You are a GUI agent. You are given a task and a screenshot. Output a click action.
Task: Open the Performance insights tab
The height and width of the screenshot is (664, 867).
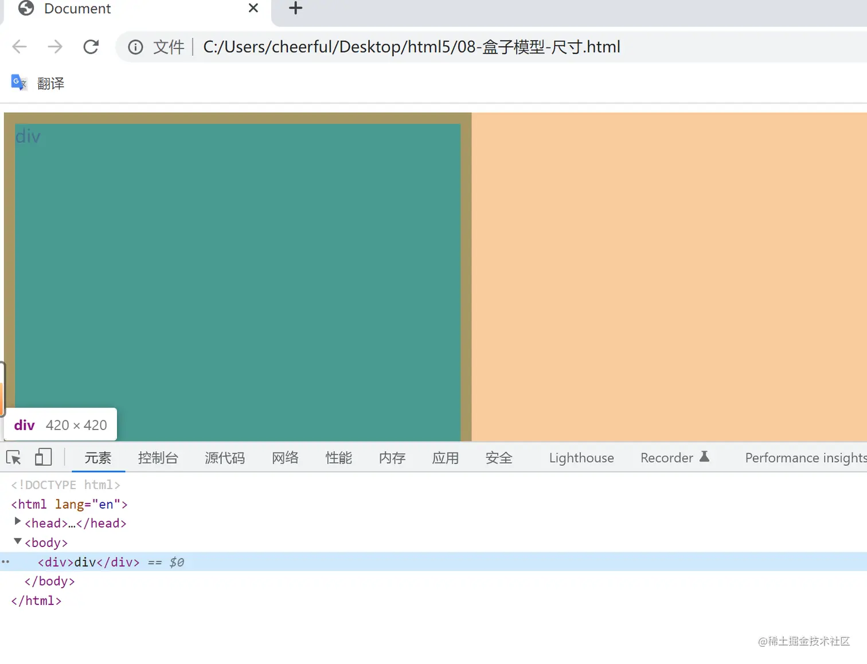(x=806, y=458)
